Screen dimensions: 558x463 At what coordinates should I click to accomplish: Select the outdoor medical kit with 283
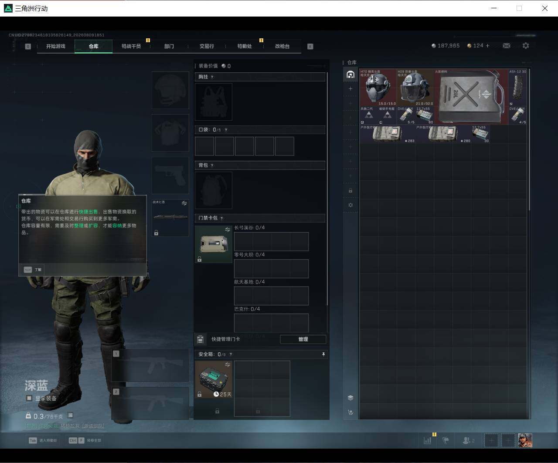click(x=387, y=134)
